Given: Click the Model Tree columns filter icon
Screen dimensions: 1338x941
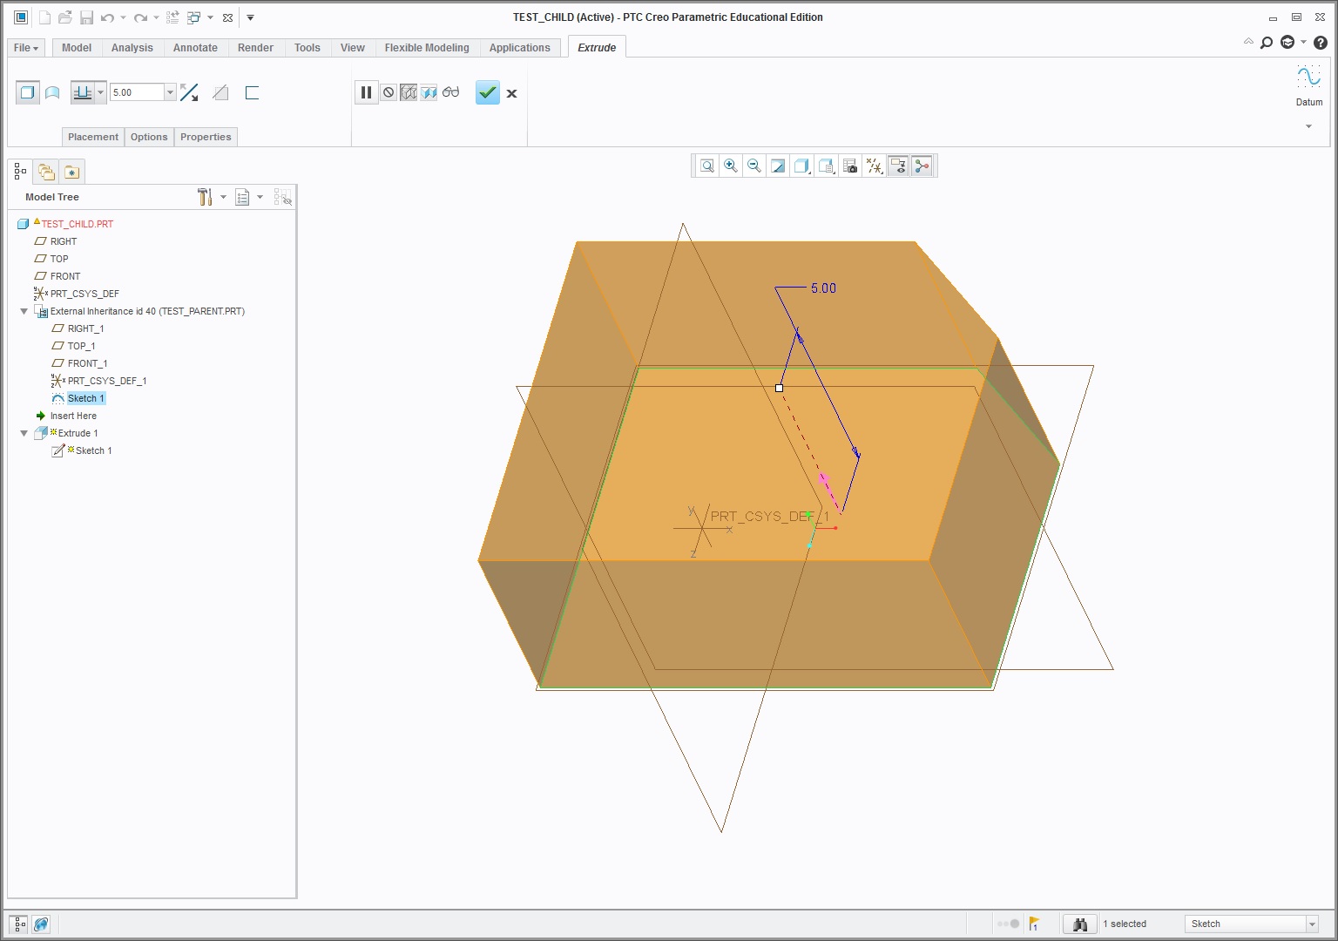Looking at the screenshot, I should [x=282, y=197].
